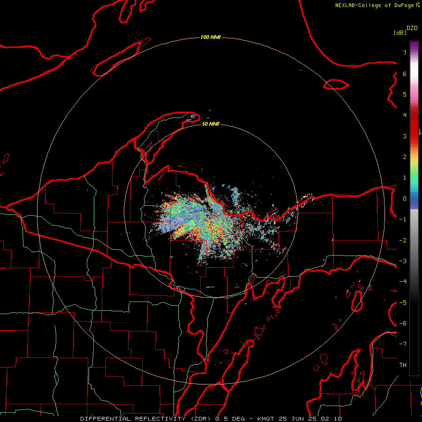The width and height of the screenshot is (422, 422).
Task: Click the 25 JUN 25 date text
Action: point(298,419)
